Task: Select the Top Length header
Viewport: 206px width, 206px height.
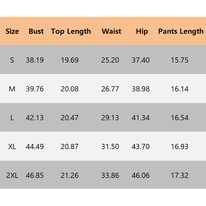Action: pos(71,32)
